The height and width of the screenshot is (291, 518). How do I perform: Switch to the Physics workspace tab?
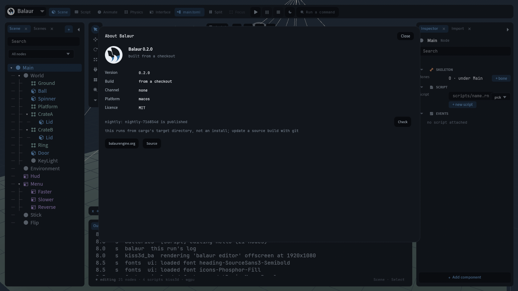coord(134,12)
